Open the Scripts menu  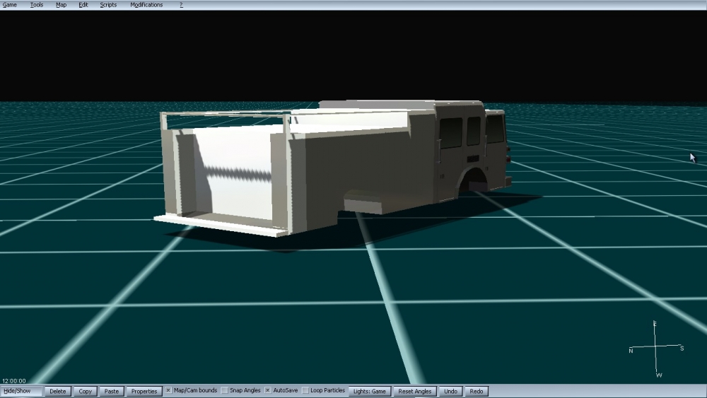tap(108, 5)
